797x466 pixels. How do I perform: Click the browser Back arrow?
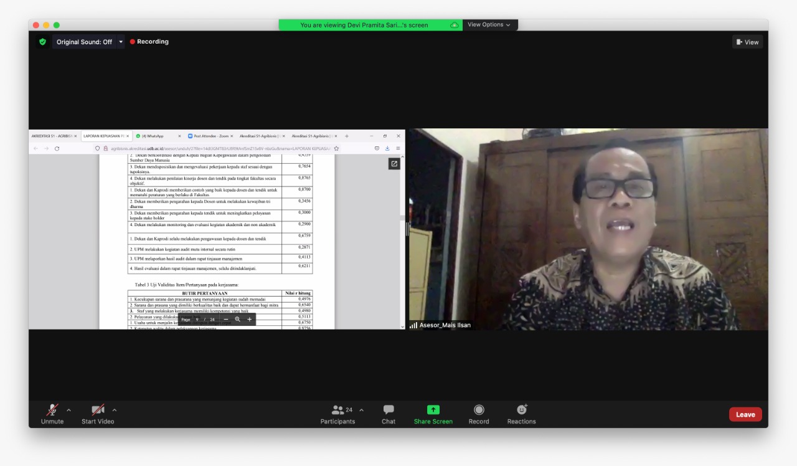click(x=35, y=148)
